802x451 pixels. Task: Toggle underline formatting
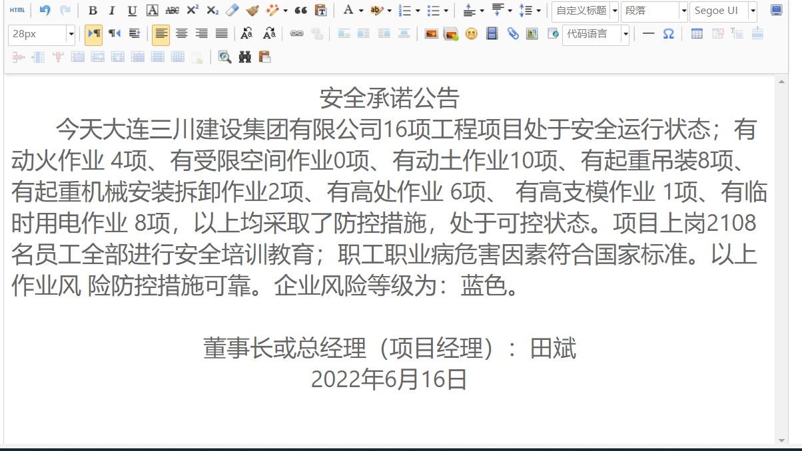[x=132, y=11]
